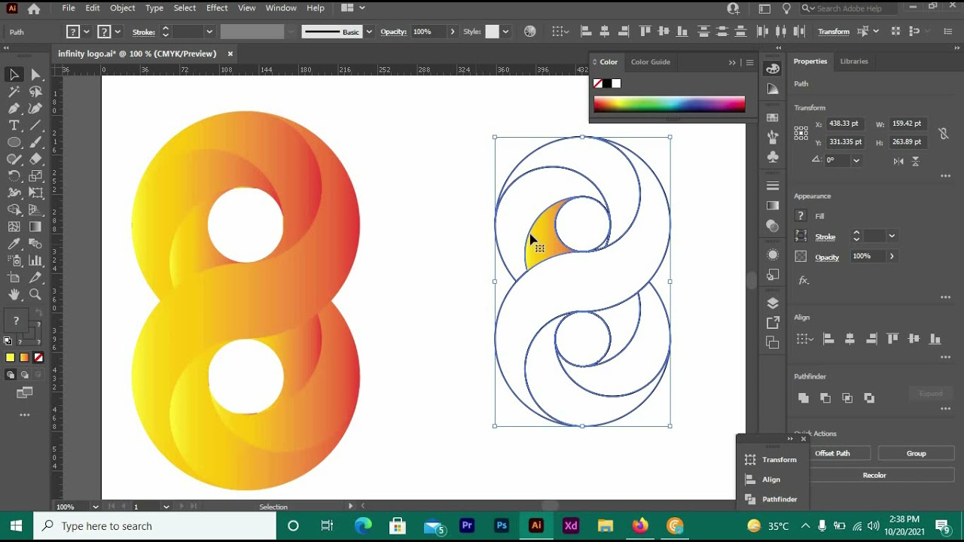Switch to the Color Guide tab
The image size is (964, 542).
click(651, 62)
